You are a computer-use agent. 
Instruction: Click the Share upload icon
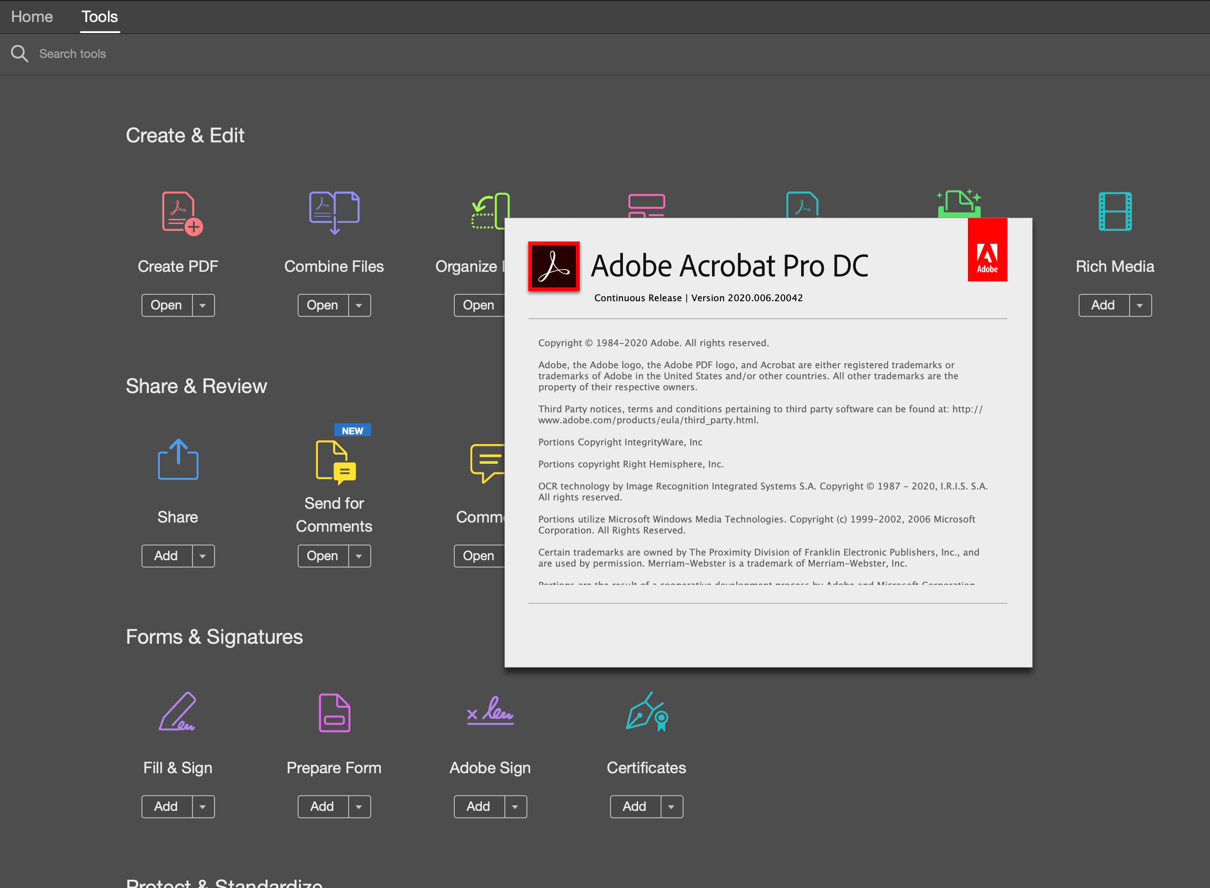178,460
